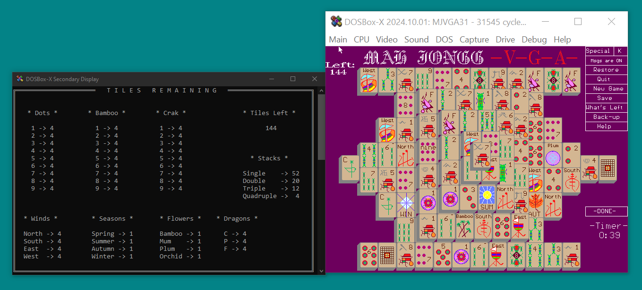Expand the CPU menu
The image size is (642, 290).
361,40
